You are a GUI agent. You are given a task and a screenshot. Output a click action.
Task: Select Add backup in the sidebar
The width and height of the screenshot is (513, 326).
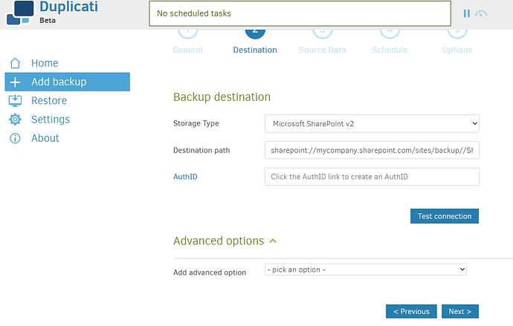(x=68, y=82)
